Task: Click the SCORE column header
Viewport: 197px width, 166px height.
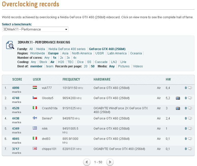Action: point(17,79)
